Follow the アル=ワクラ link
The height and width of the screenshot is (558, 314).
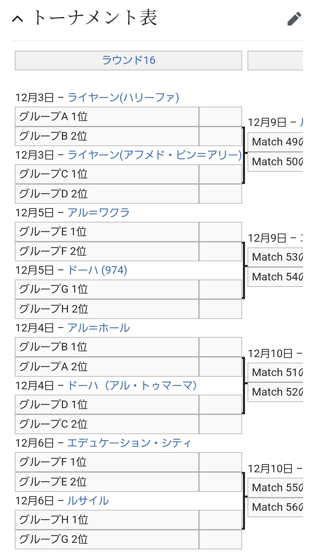98,213
